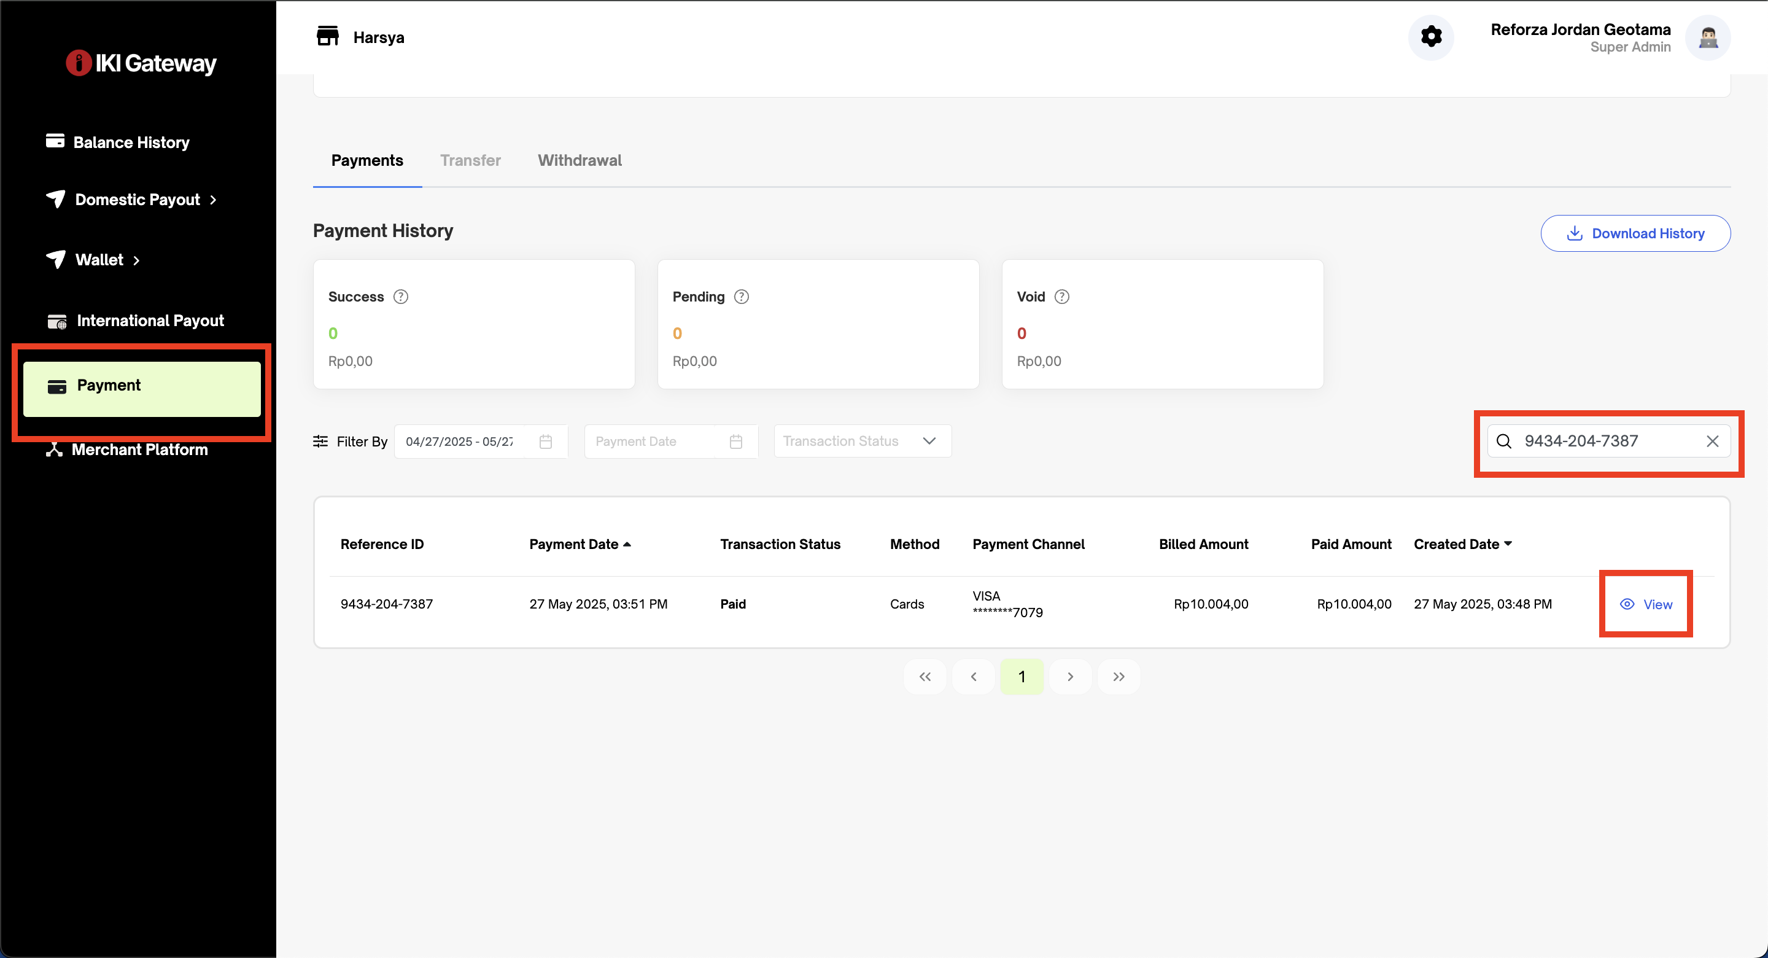Open Balance History in sidebar
The height and width of the screenshot is (958, 1768).
[x=131, y=142]
